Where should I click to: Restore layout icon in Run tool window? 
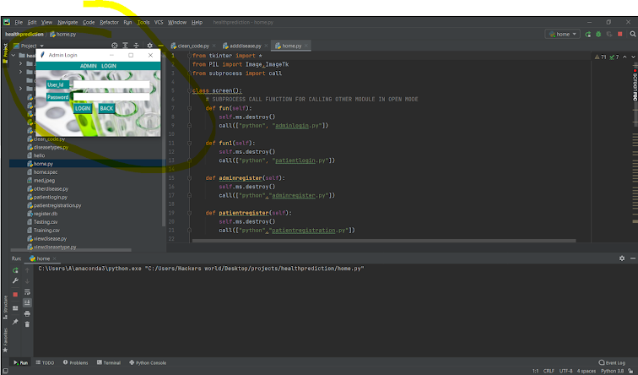tap(15, 308)
